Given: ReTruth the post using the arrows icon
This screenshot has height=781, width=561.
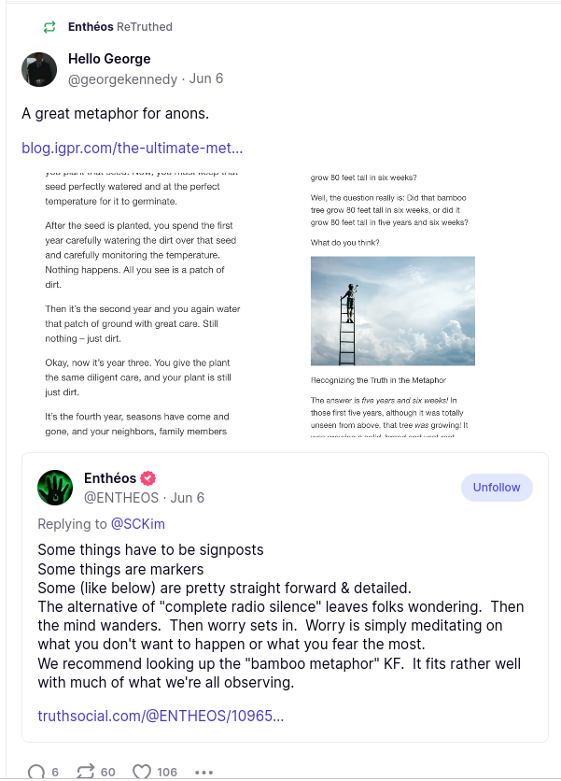Looking at the screenshot, I should [86, 772].
